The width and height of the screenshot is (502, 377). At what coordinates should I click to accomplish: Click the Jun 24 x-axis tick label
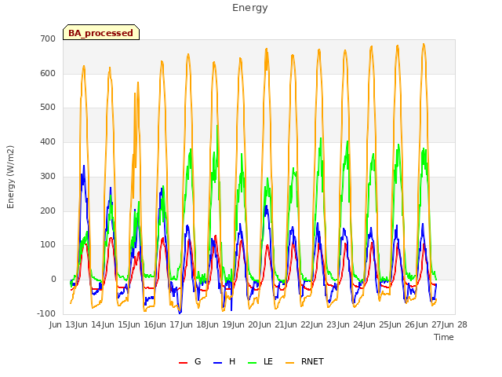(x=350, y=324)
